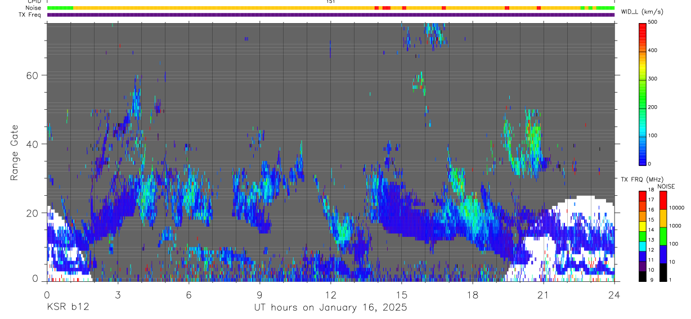Image resolution: width=691 pixels, height=319 pixels.
Task: Click the 60 tick on the Range Gate axis
Action: [x=33, y=75]
